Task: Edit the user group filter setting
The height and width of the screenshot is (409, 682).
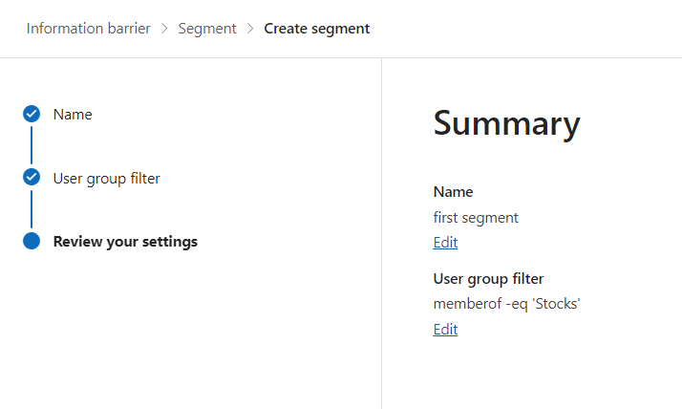Action: click(445, 330)
